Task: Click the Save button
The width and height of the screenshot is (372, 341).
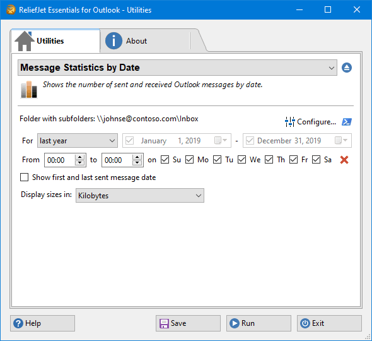Action: tap(188, 323)
